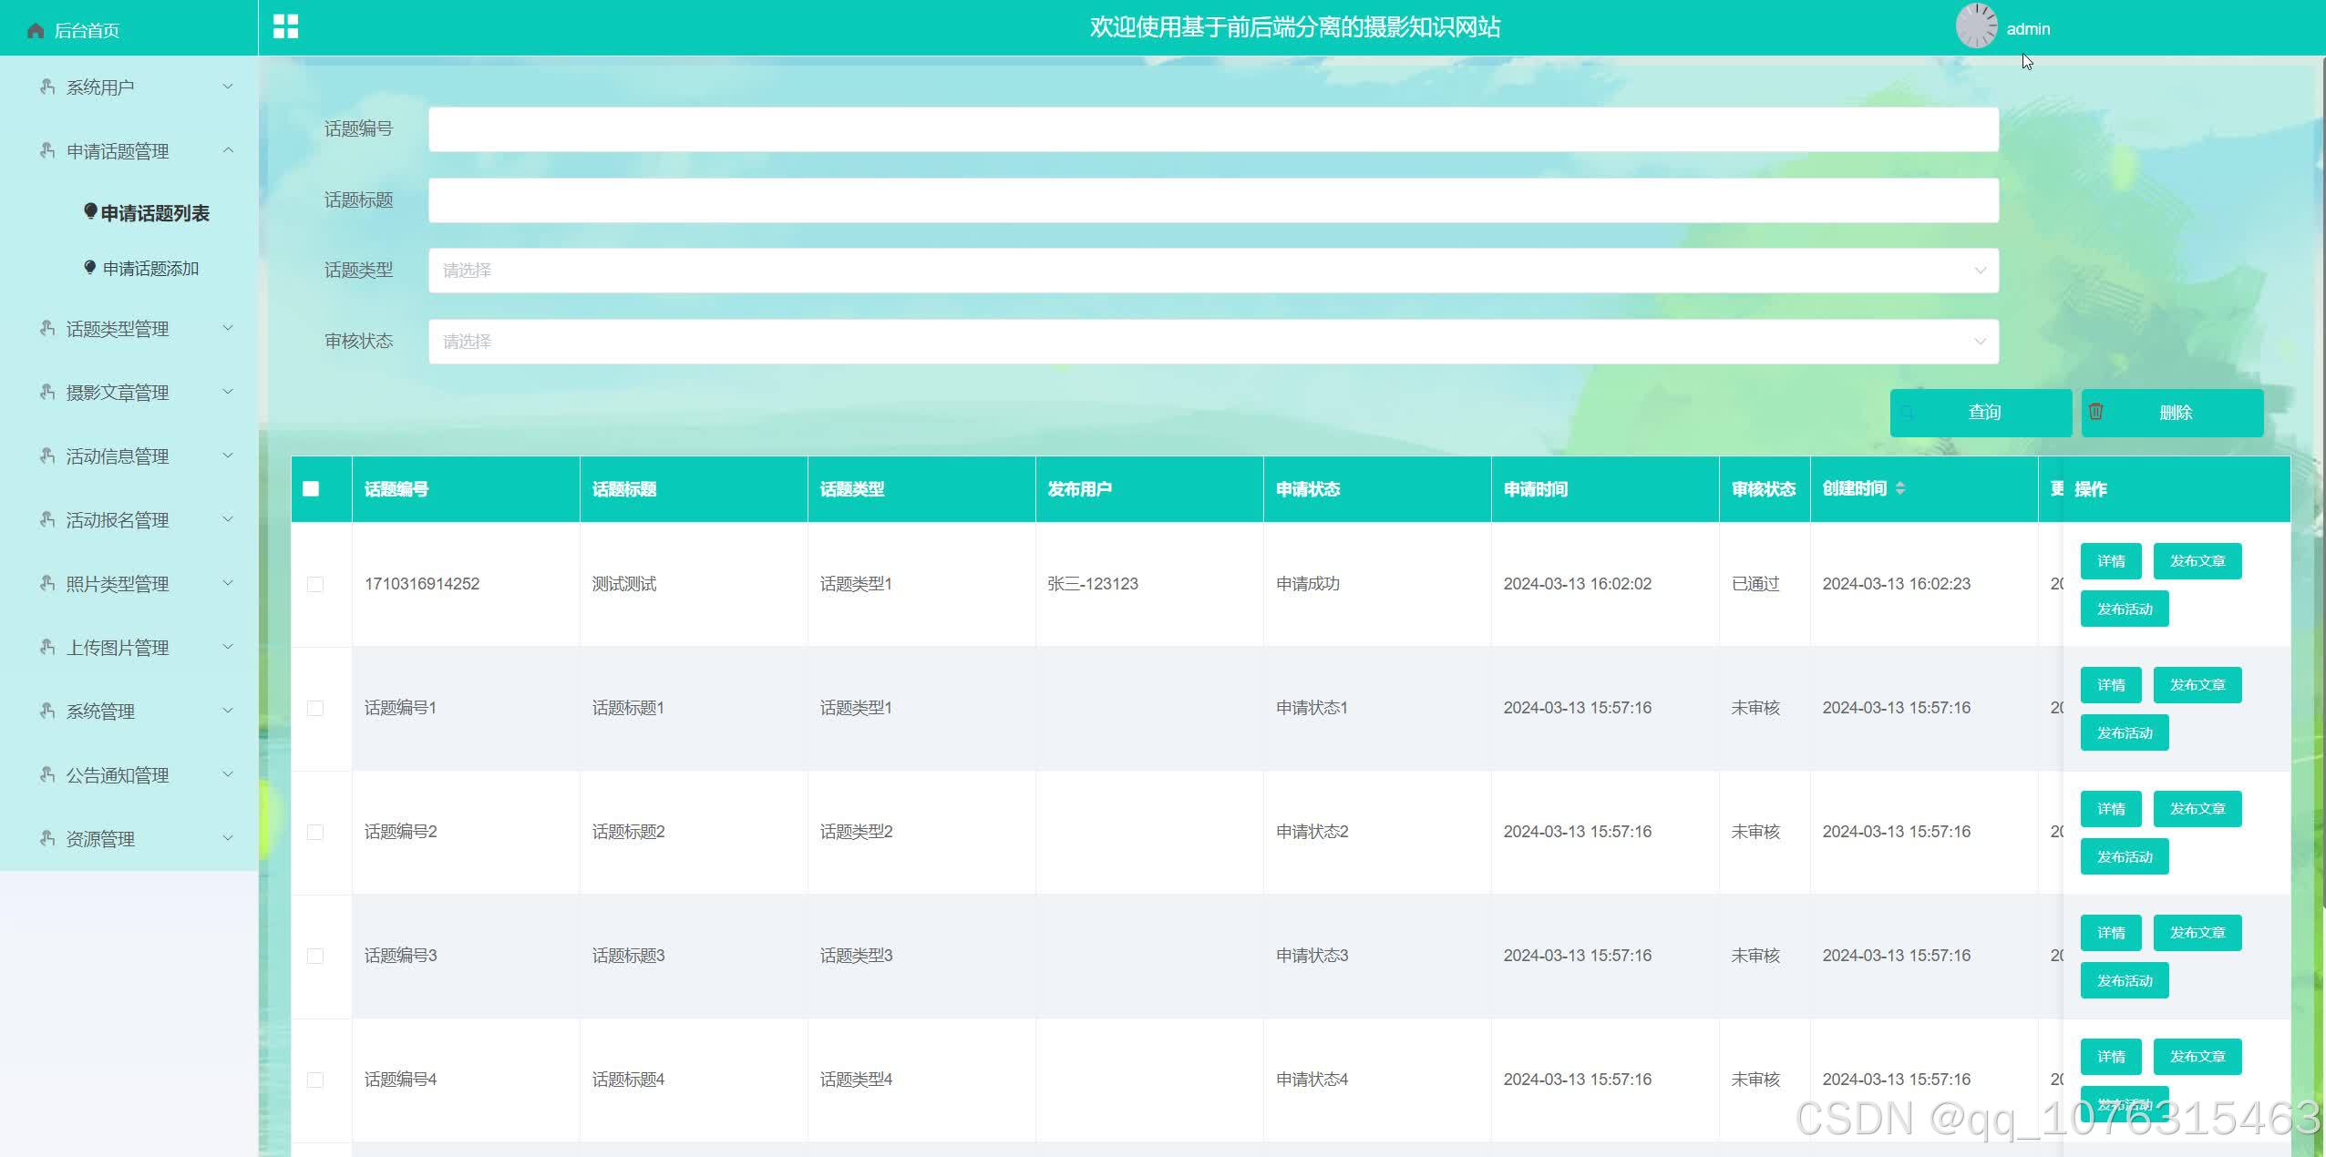The image size is (2326, 1157).
Task: Open the 话题类型 dropdown
Action: click(1213, 271)
